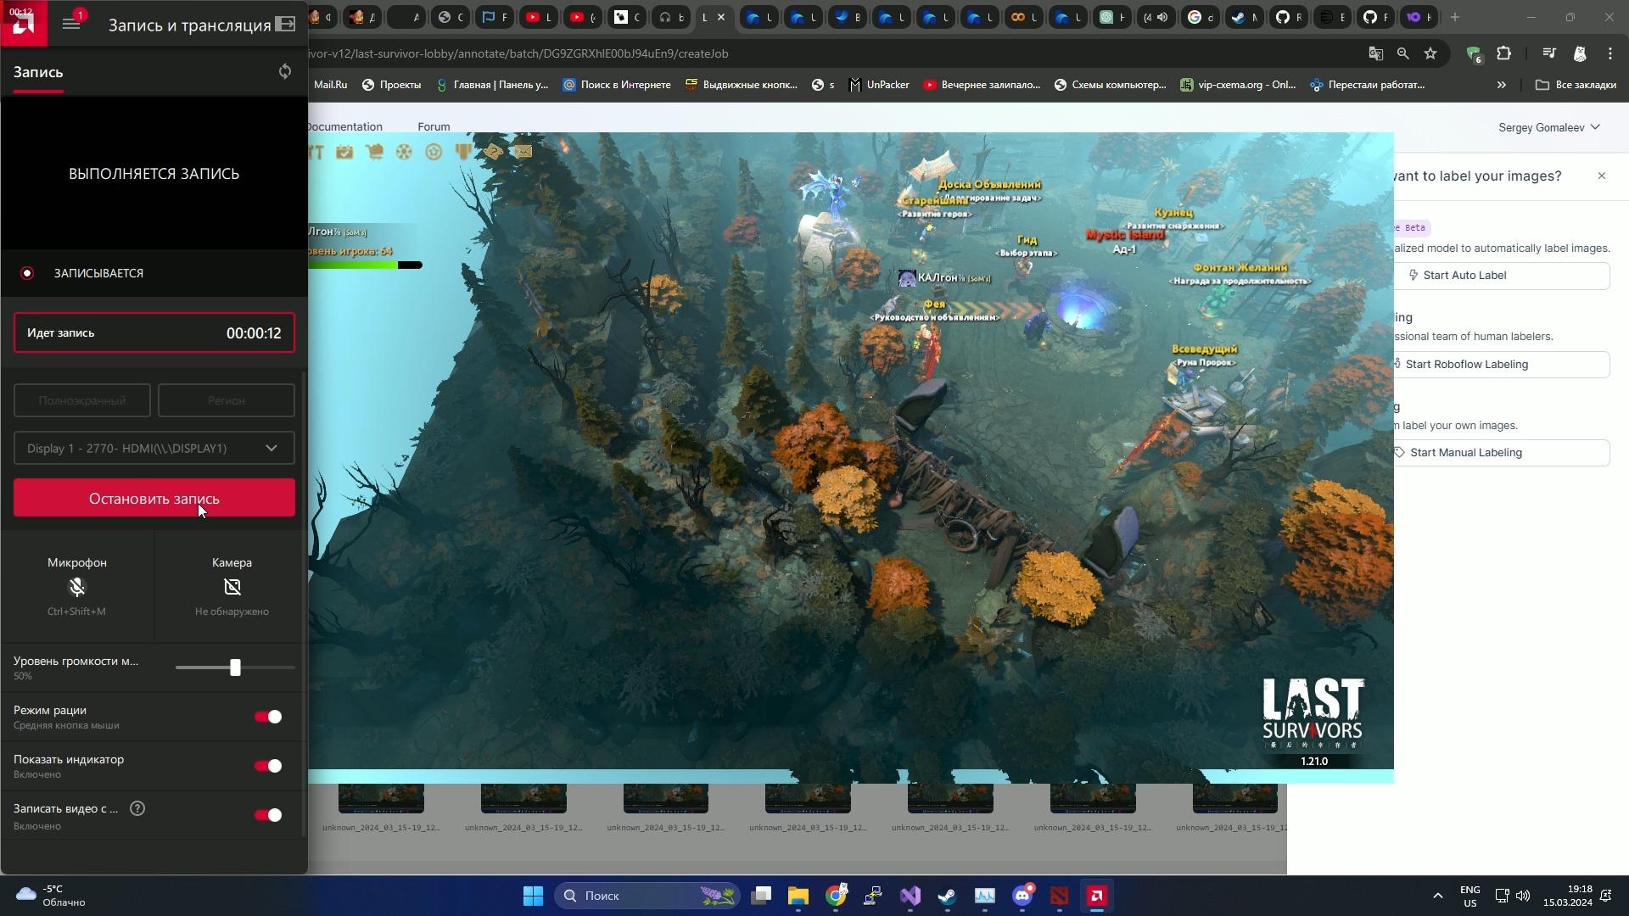
Task: Open the Проекты bookmark
Action: coord(392,85)
